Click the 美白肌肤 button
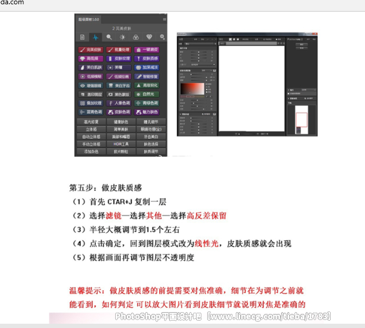The width and height of the screenshot is (365, 328). (x=91, y=67)
